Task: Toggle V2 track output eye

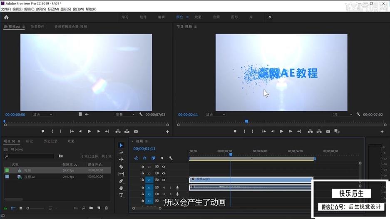Action: click(x=164, y=173)
